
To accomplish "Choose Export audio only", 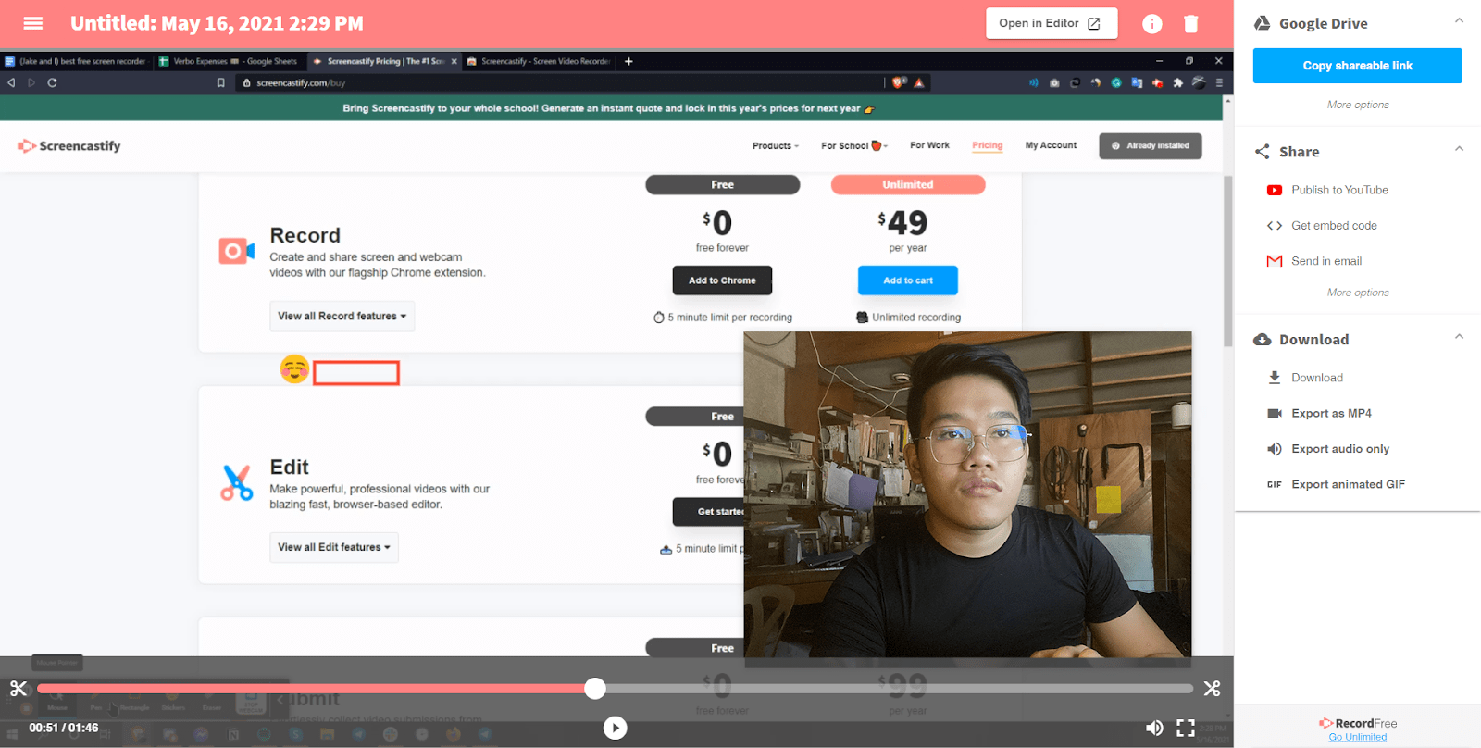I will (1340, 449).
